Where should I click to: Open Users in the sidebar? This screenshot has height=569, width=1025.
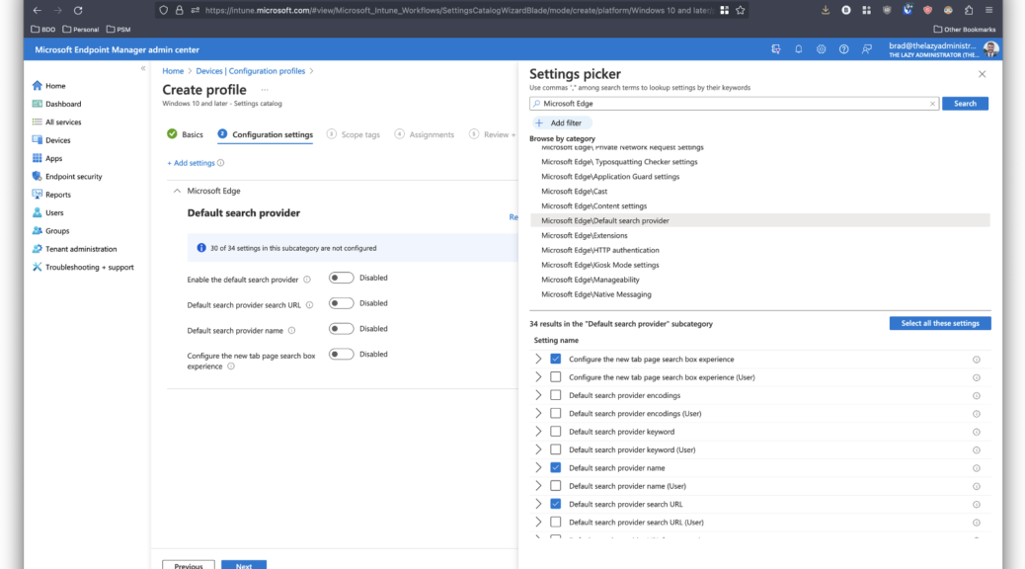[x=54, y=212]
